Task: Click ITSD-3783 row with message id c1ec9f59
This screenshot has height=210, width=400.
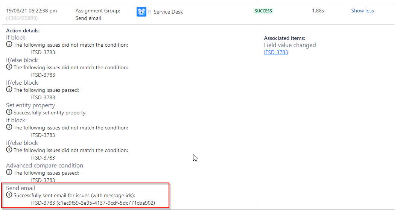Action: click(93, 203)
